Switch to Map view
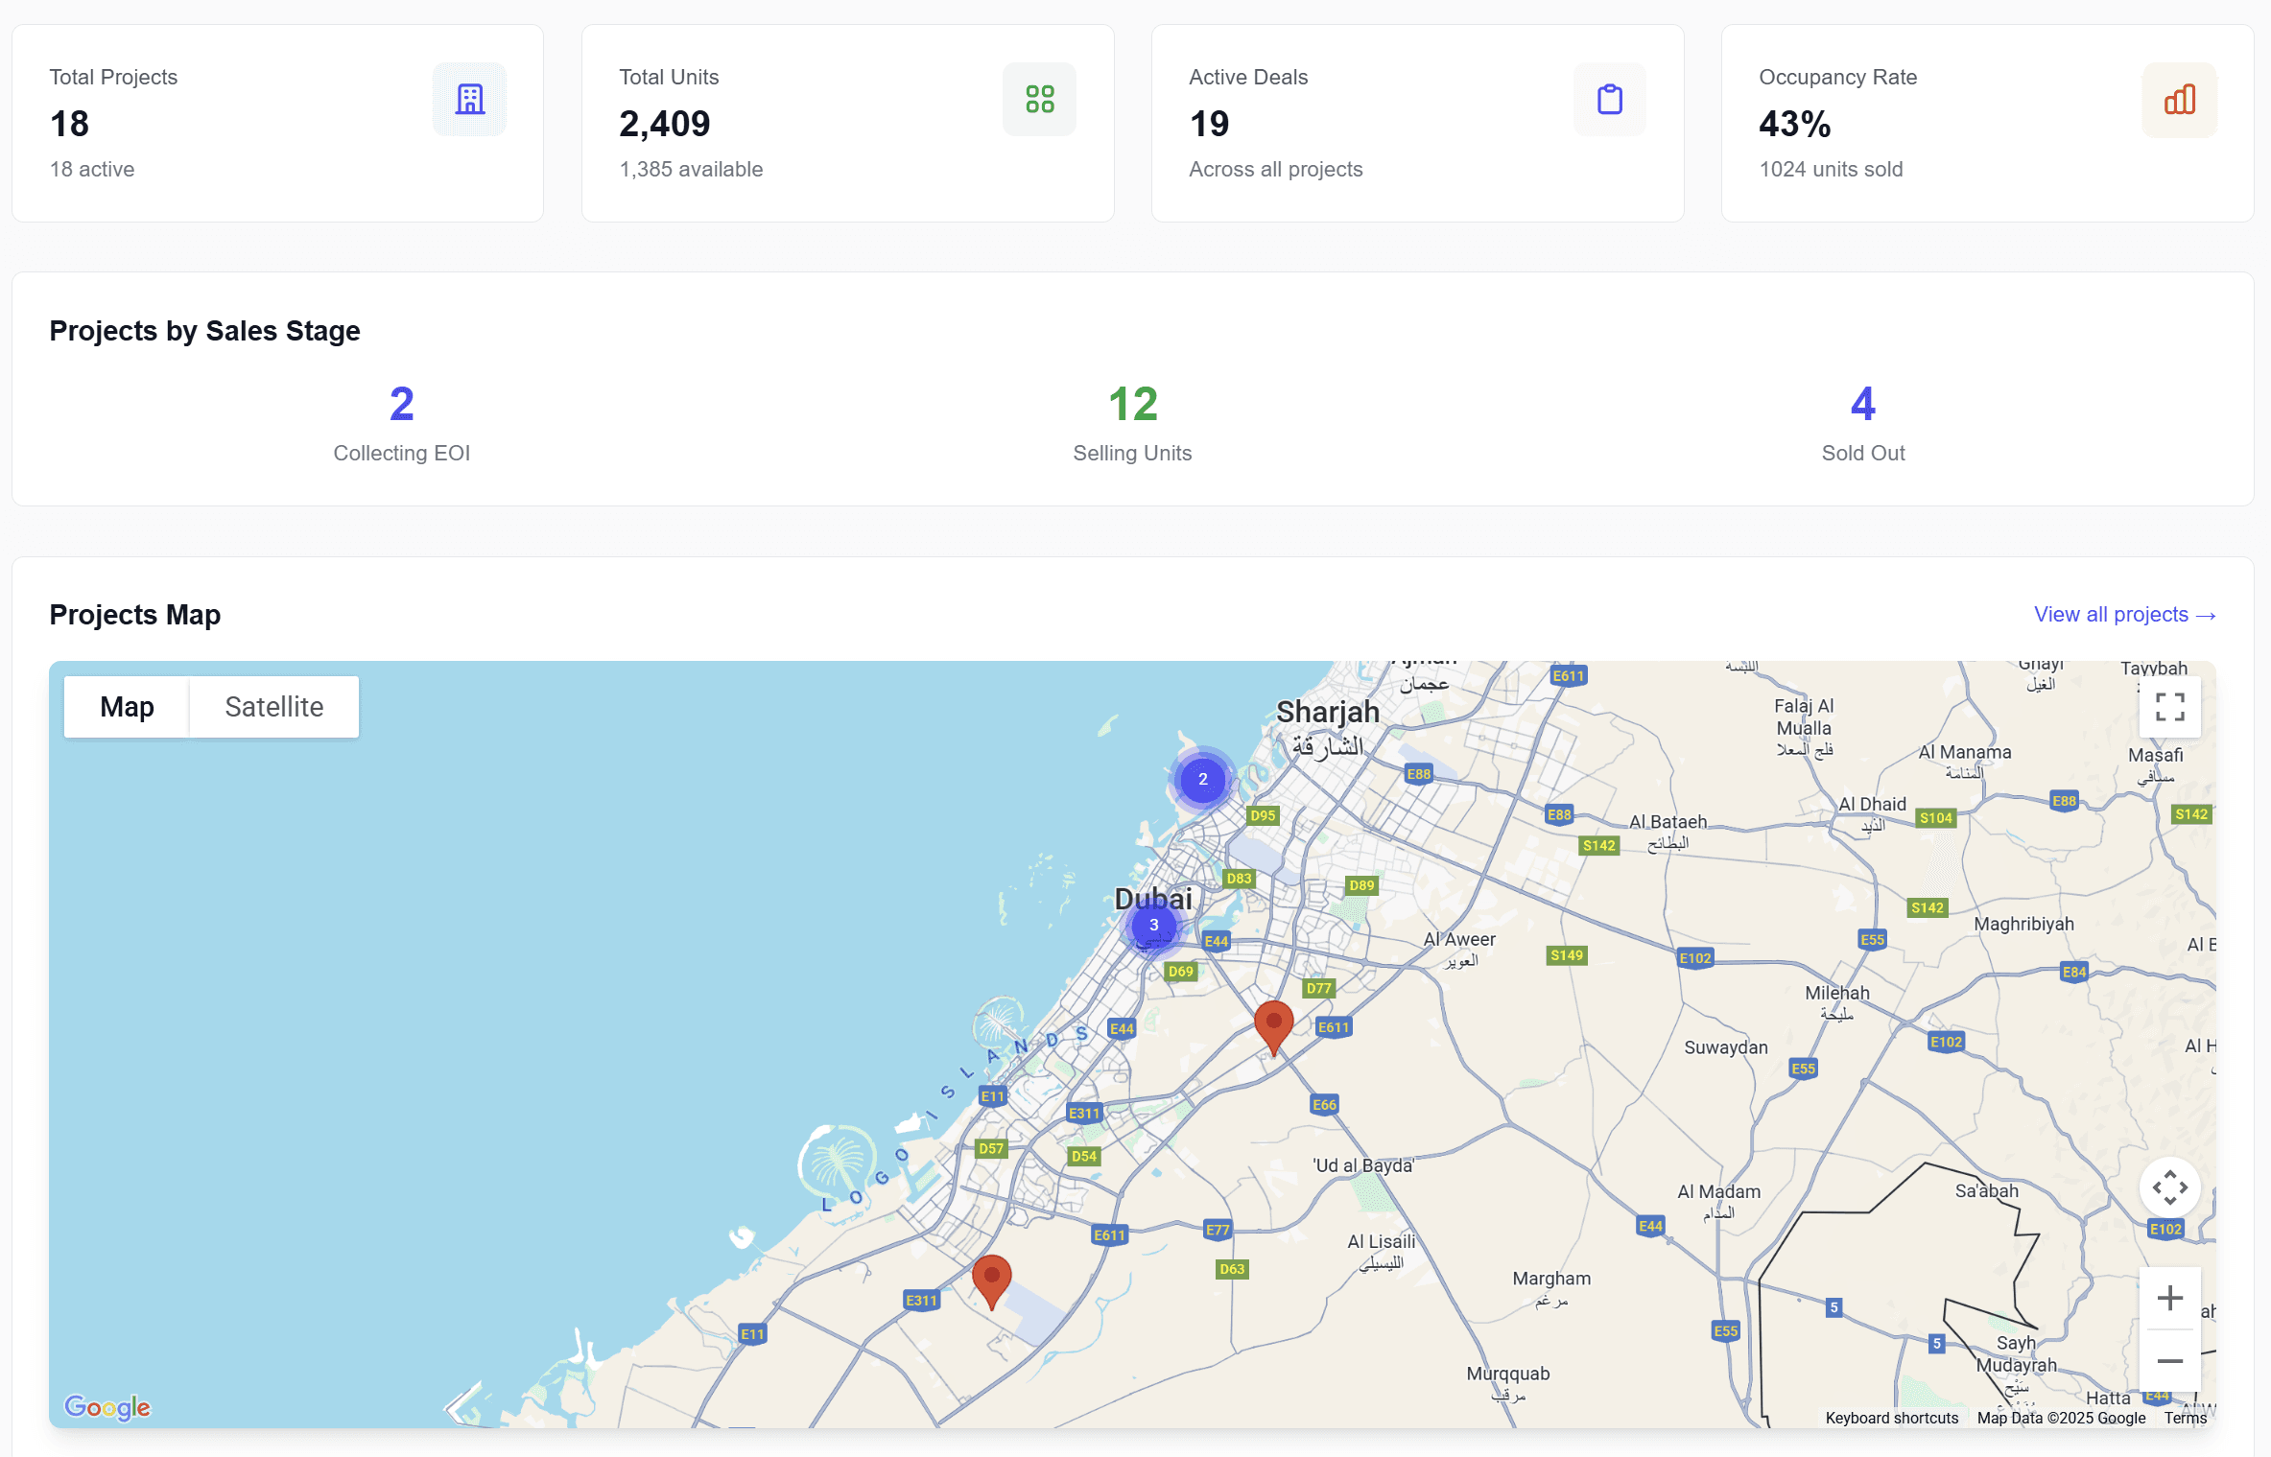 click(x=127, y=707)
